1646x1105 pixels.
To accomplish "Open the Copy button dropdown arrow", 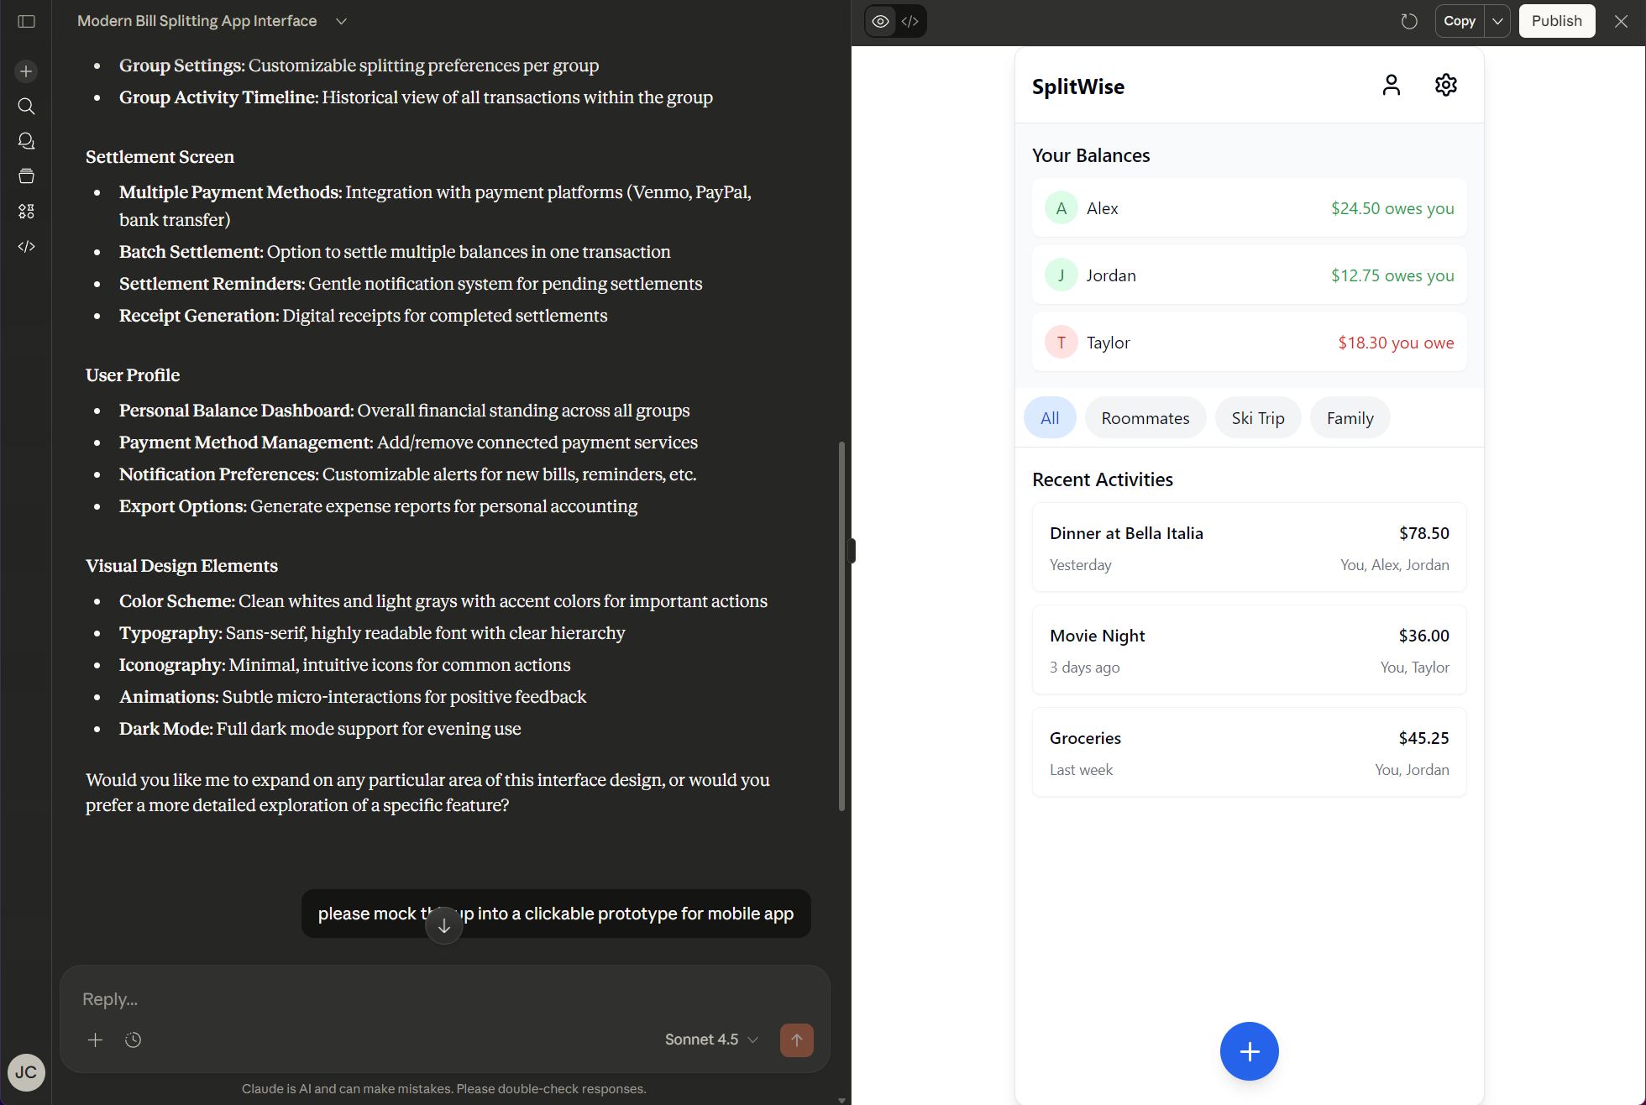I will [x=1497, y=21].
